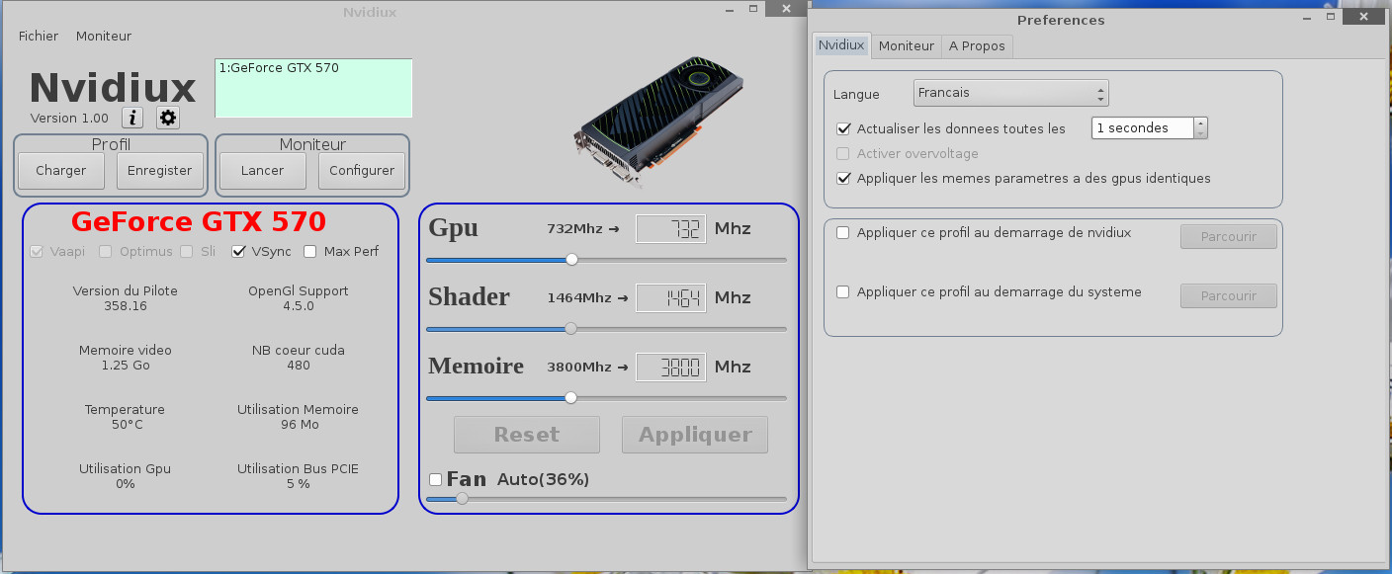Click the info icon beside version number

132,119
